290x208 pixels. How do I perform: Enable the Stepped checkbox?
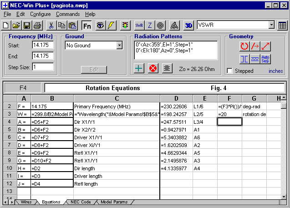click(x=230, y=71)
